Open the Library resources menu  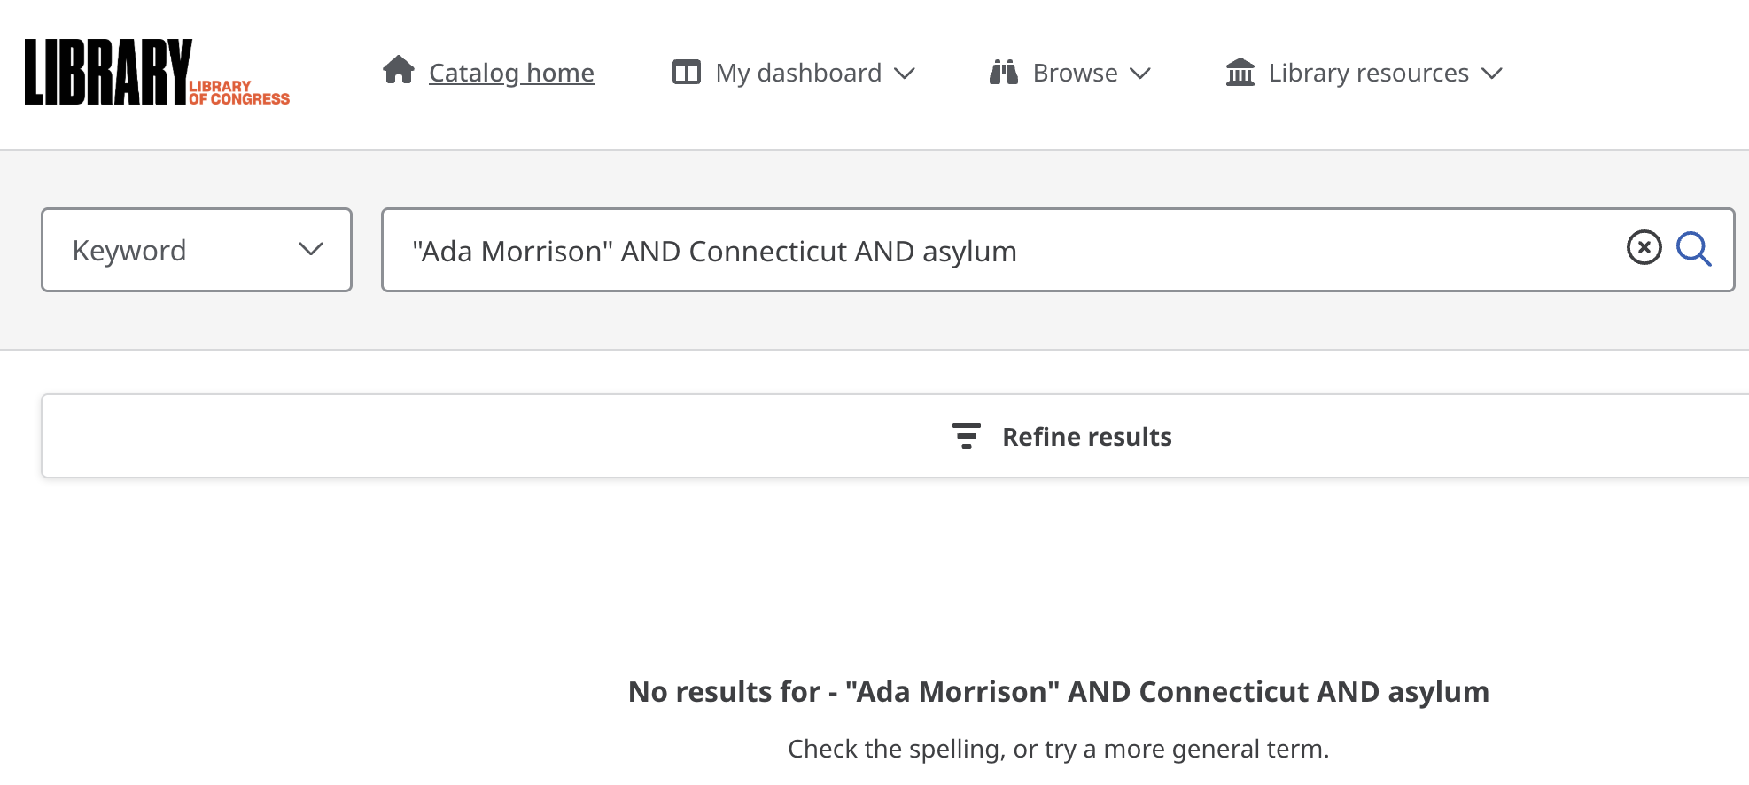coord(1368,73)
